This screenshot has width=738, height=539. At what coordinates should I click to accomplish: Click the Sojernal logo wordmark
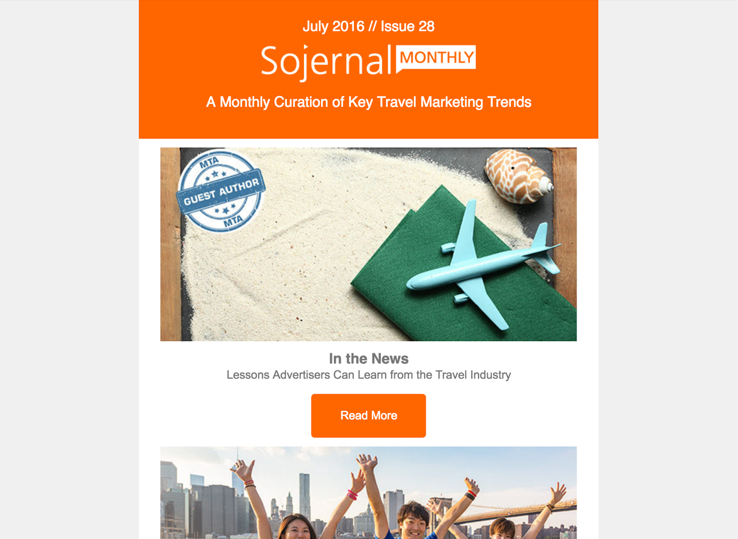326,61
